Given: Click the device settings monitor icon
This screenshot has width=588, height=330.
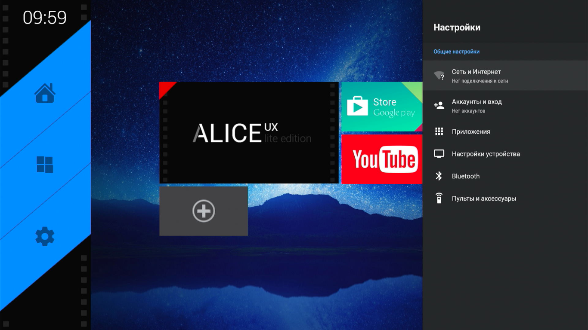Looking at the screenshot, I should (439, 154).
